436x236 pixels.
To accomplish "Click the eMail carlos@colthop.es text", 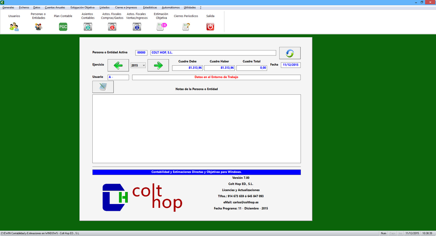I will click(x=241, y=202).
